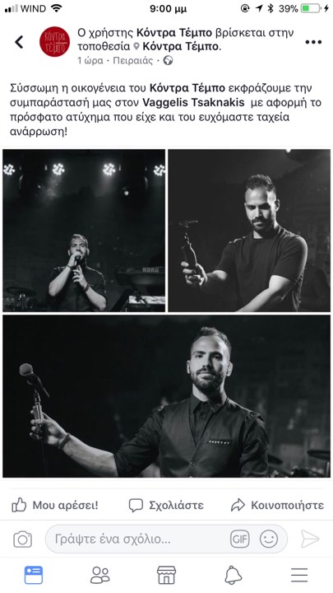This screenshot has height=593, width=333.
Task: Tap the Σχολιάστε comment button
Action: click(x=166, y=505)
